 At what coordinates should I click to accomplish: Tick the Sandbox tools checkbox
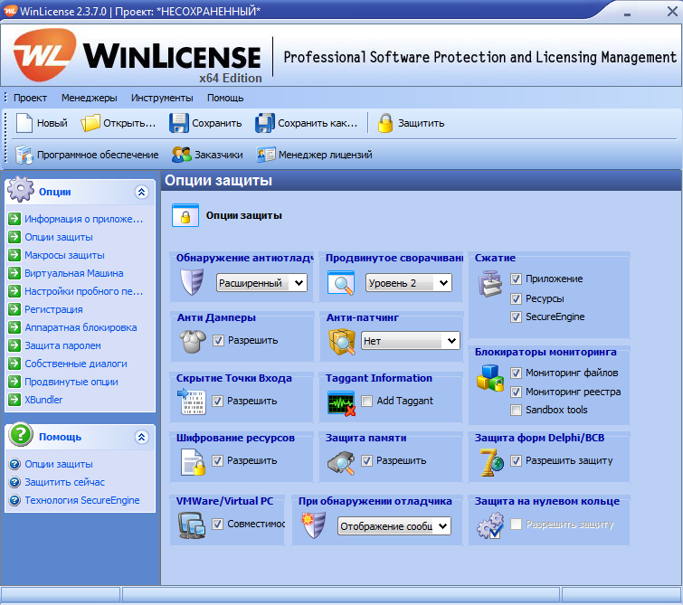click(x=517, y=411)
